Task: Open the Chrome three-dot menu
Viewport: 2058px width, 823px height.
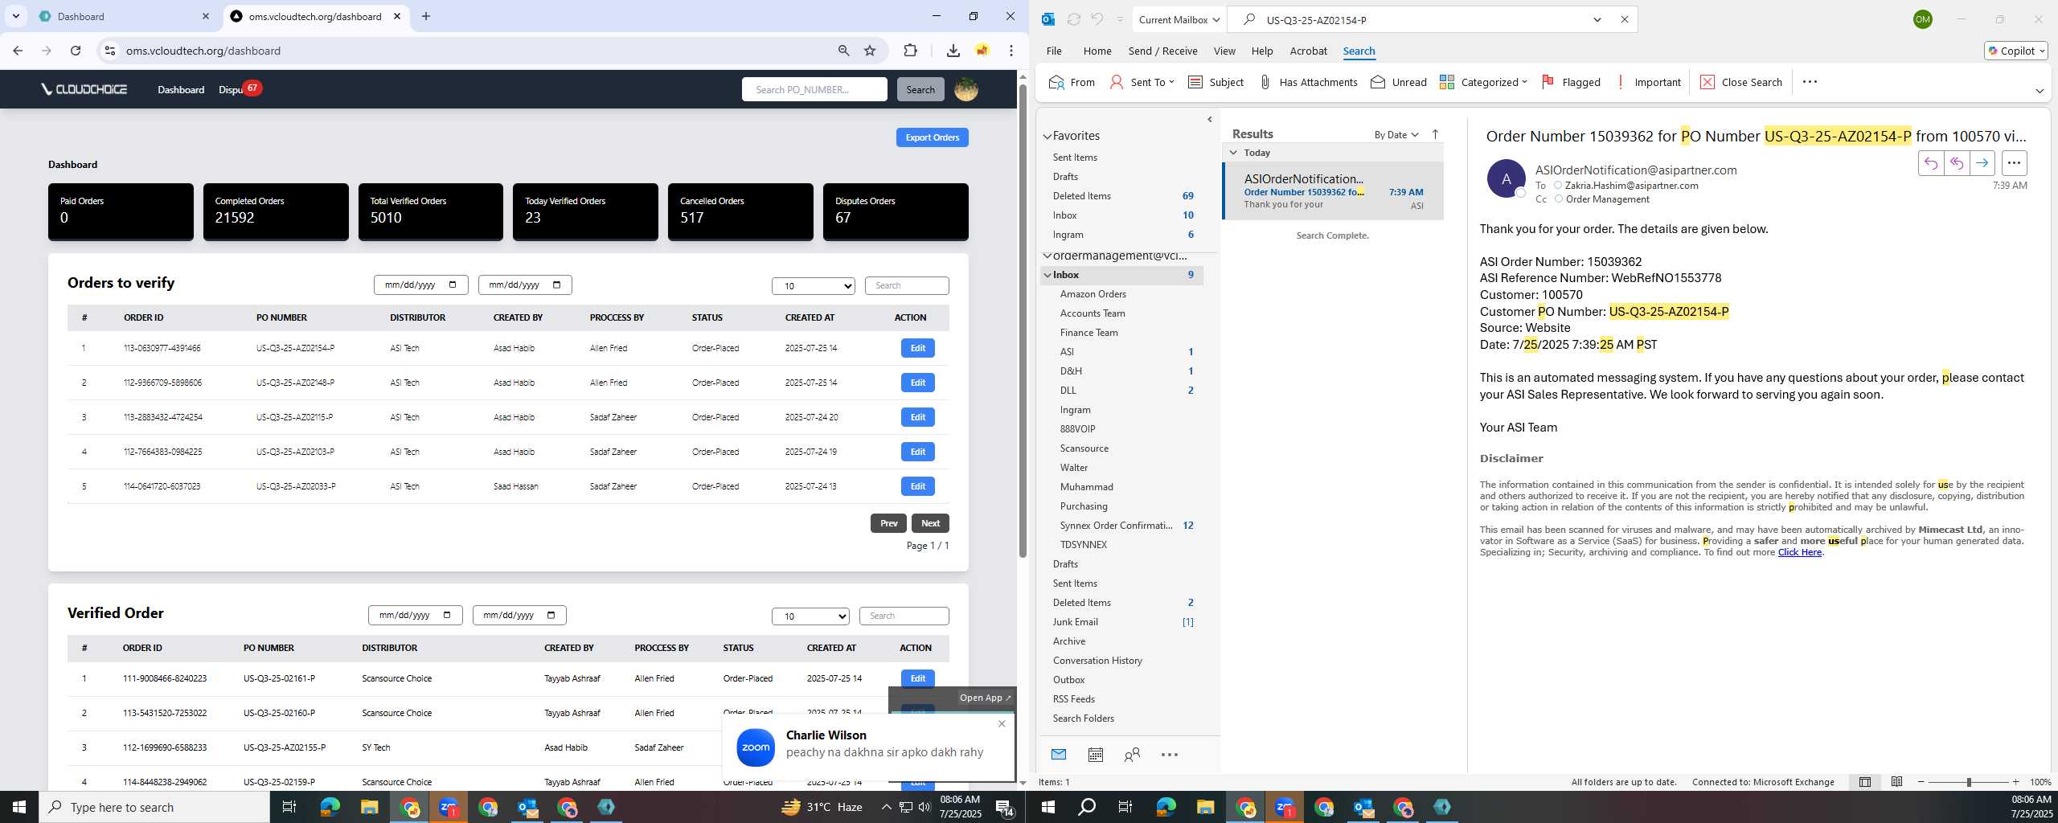Action: (1011, 51)
